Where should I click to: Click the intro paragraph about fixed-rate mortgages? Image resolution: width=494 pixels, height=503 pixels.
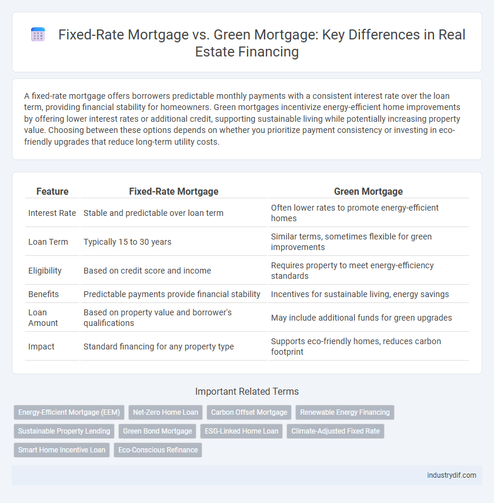242,119
